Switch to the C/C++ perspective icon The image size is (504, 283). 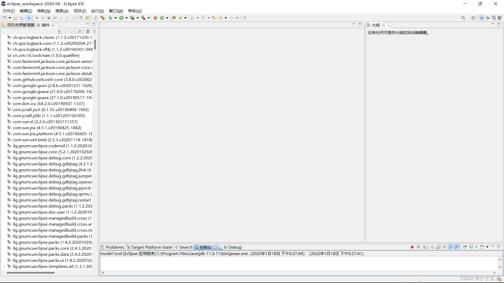pyautogui.click(x=494, y=18)
